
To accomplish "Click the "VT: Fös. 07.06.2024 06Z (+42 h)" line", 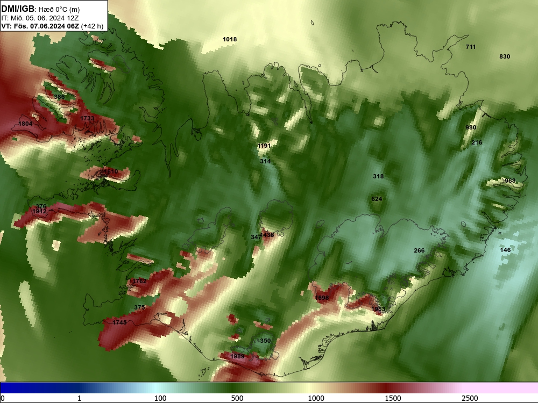I will 53,26.
